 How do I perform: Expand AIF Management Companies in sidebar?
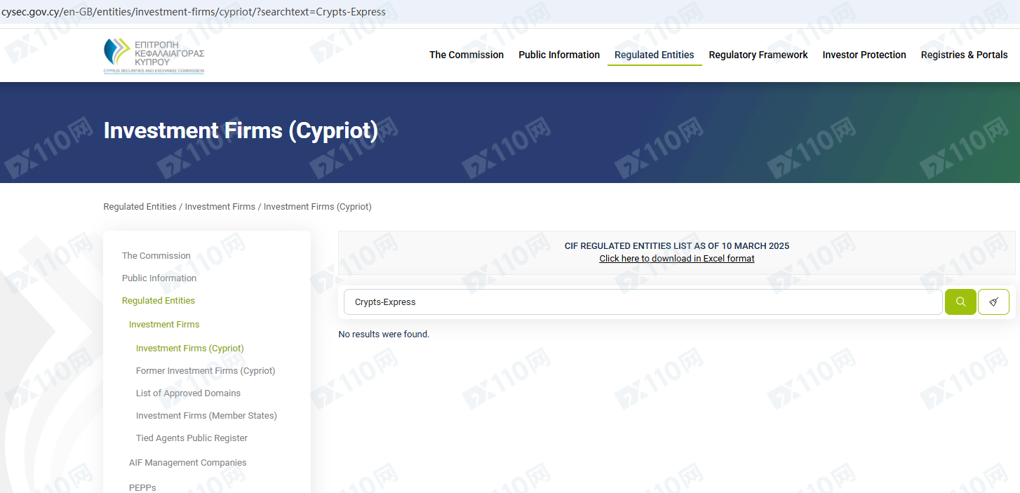(x=187, y=463)
